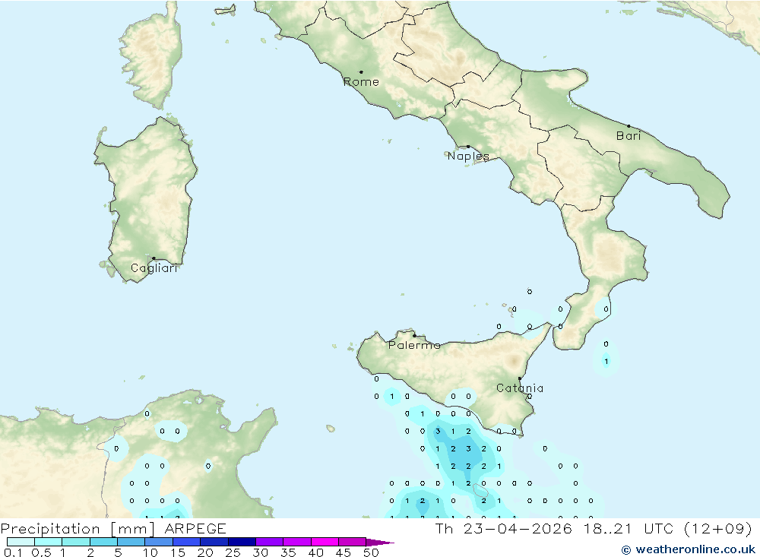Screen dimensions: 760x557
Task: Click the legend value label 0.5
Action: click(41, 552)
